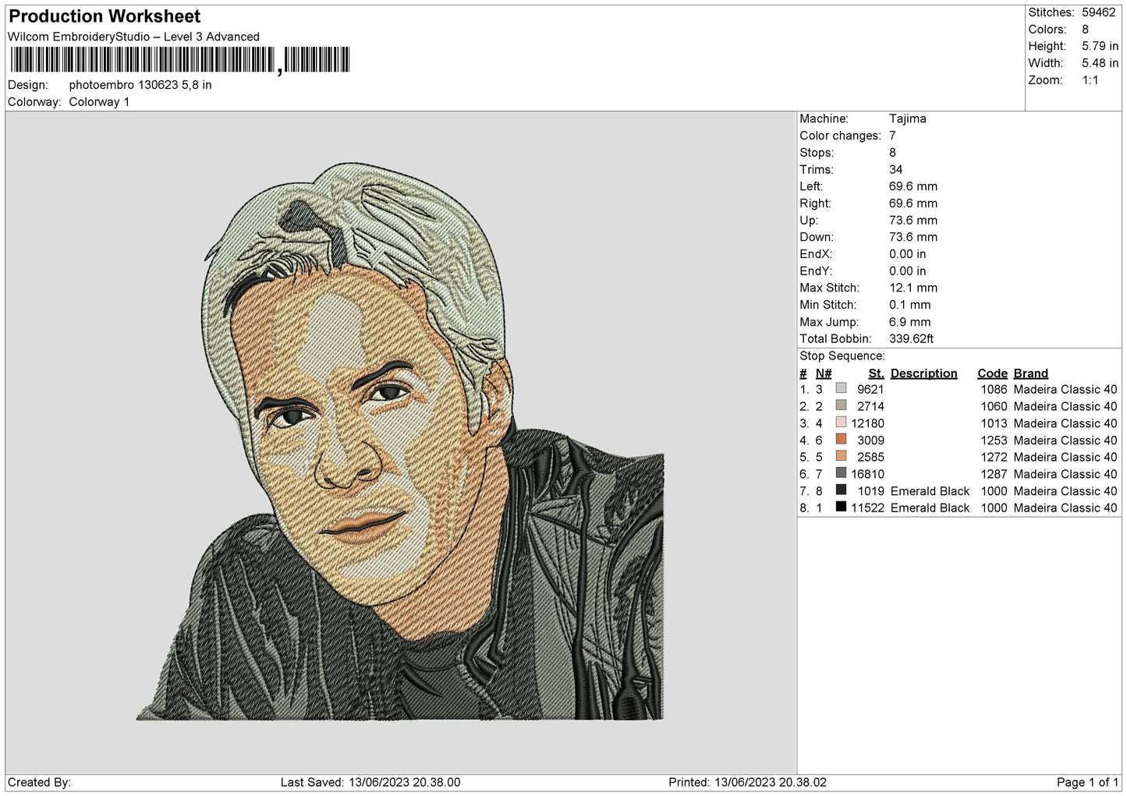Screen dimensions: 1127x796
Task: Click the 'Color changes:' label
Action: (x=840, y=136)
